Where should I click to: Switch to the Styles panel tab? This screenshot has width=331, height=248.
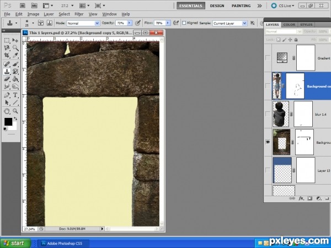(306, 25)
